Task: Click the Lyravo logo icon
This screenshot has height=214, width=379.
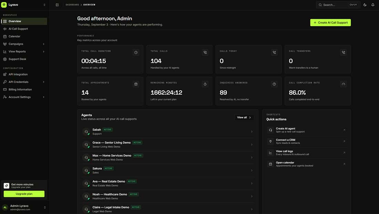Action: click(4, 4)
